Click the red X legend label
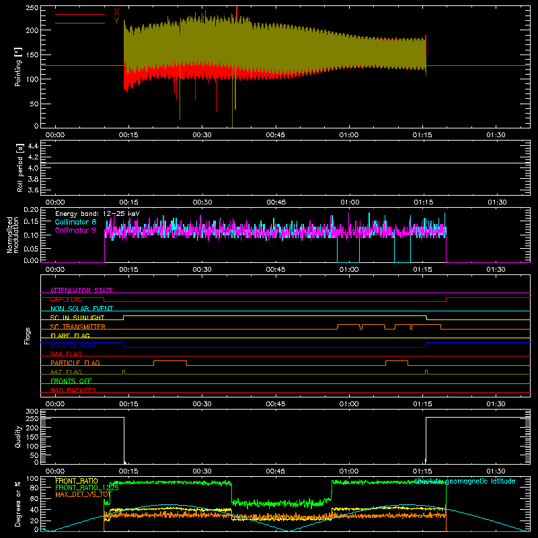The image size is (538, 538). (x=116, y=12)
